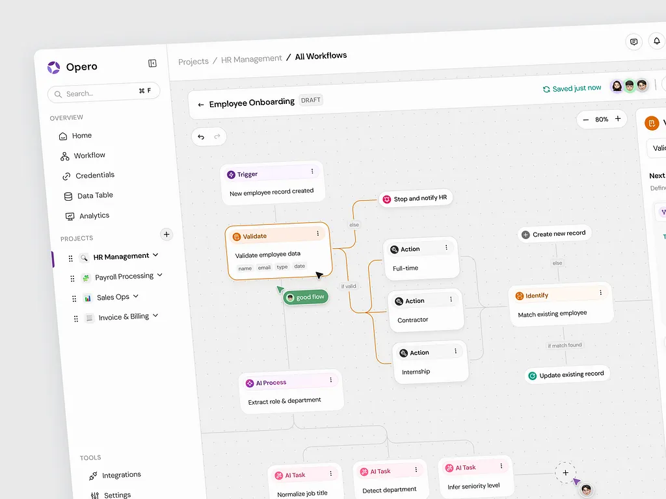Expand the Invoice & Billing project chevron
The height and width of the screenshot is (499, 666).
pyautogui.click(x=155, y=315)
